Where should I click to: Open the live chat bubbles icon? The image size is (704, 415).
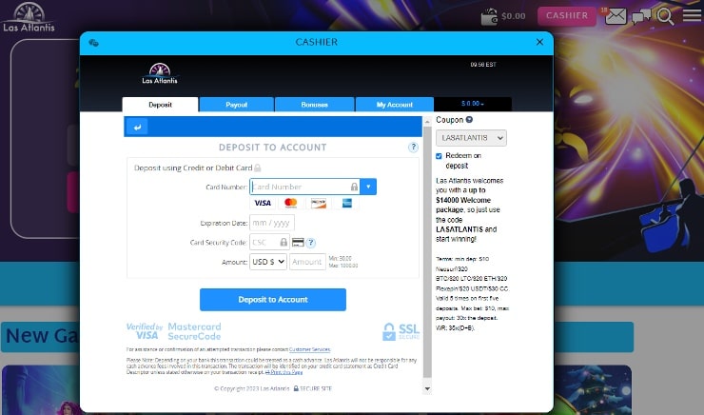[641, 16]
